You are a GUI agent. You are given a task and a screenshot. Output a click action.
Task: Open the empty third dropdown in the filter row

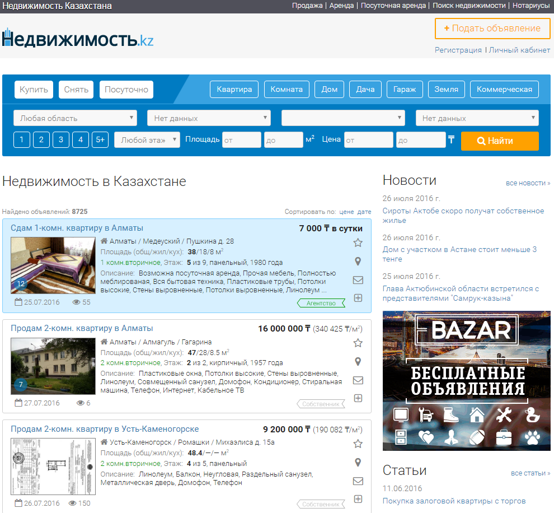pyautogui.click(x=343, y=118)
